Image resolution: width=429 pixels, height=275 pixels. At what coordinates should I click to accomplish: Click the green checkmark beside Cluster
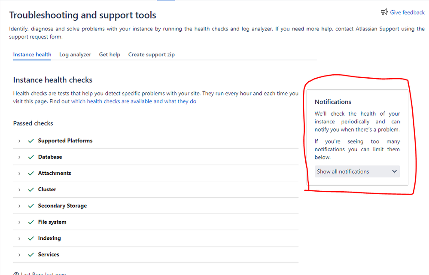click(31, 189)
